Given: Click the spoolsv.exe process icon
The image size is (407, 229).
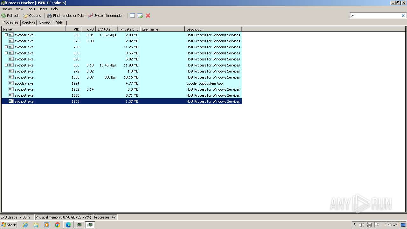Looking at the screenshot, I should click(11, 83).
